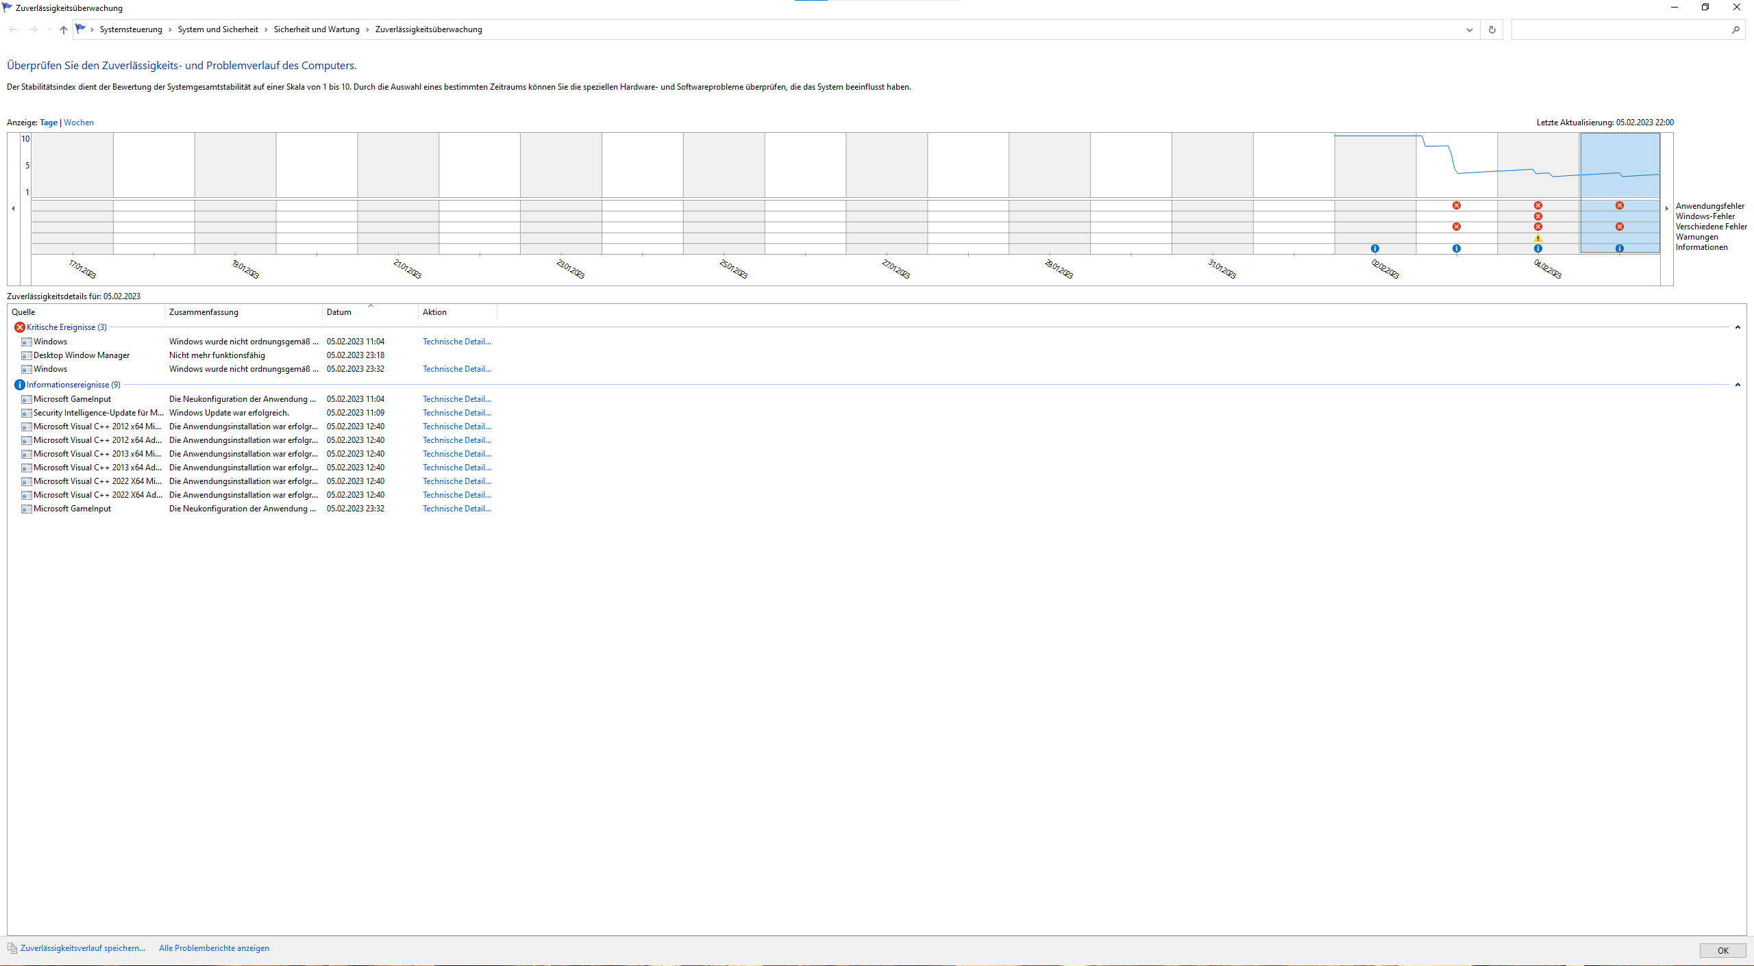Switch chart view to Tage
1754x966 pixels.
(49, 123)
